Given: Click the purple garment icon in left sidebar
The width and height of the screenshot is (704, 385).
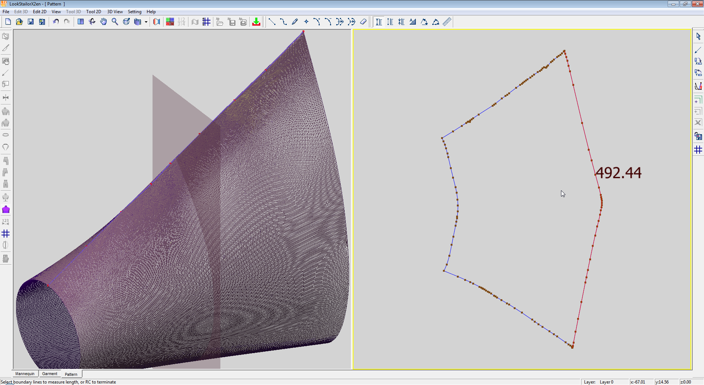Looking at the screenshot, I should coord(6,210).
